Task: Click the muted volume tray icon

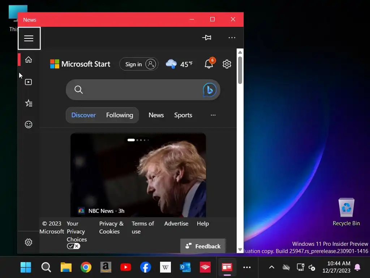Action: click(x=312, y=268)
